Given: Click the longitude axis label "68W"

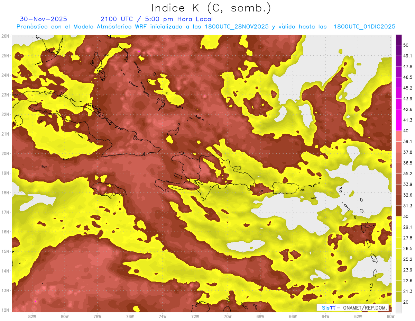Looking at the screenshot, I should pos(260,316).
